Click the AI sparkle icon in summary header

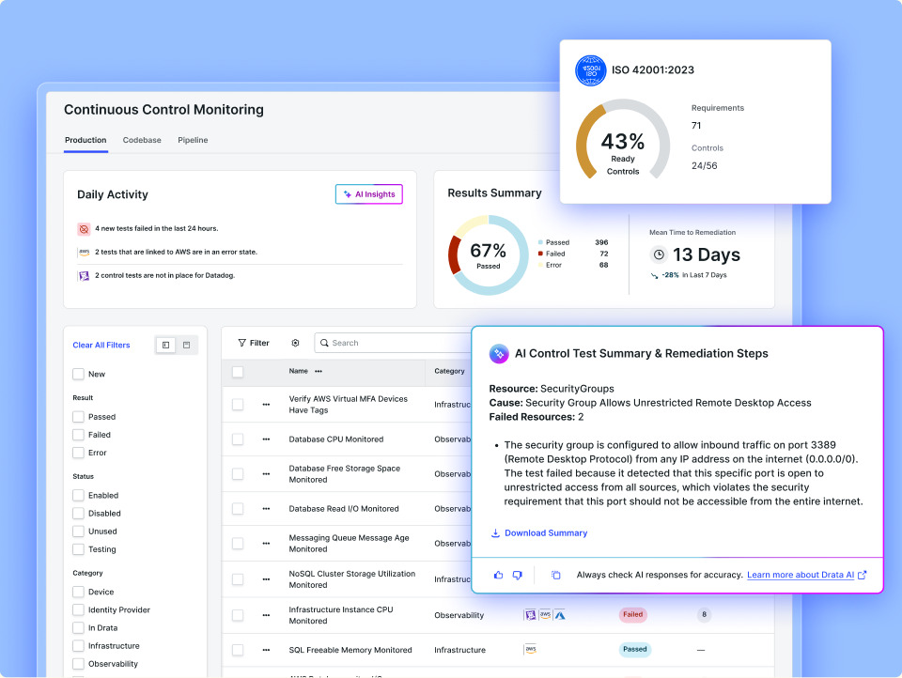499,354
